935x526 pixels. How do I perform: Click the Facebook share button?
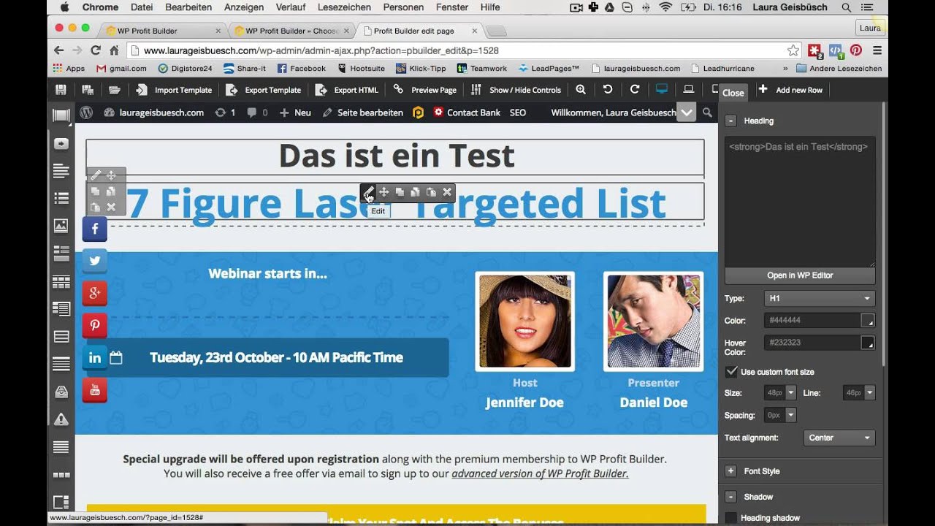pos(95,229)
